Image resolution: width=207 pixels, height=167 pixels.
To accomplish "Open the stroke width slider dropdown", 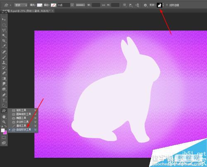I will click(x=72, y=5).
